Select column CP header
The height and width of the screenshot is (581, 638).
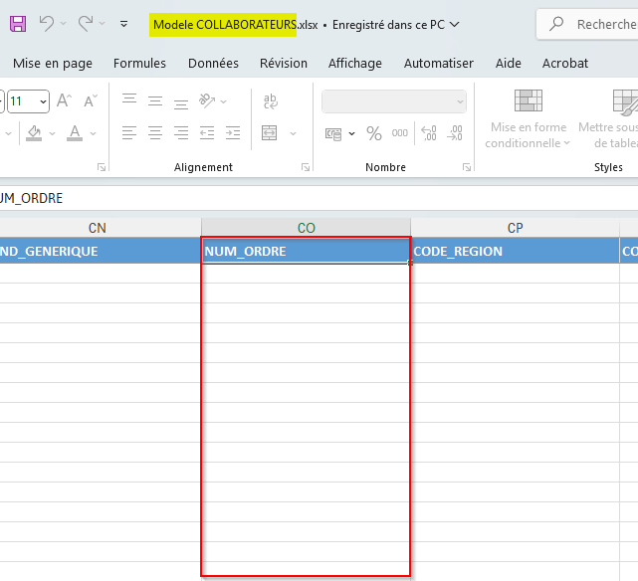coord(515,228)
